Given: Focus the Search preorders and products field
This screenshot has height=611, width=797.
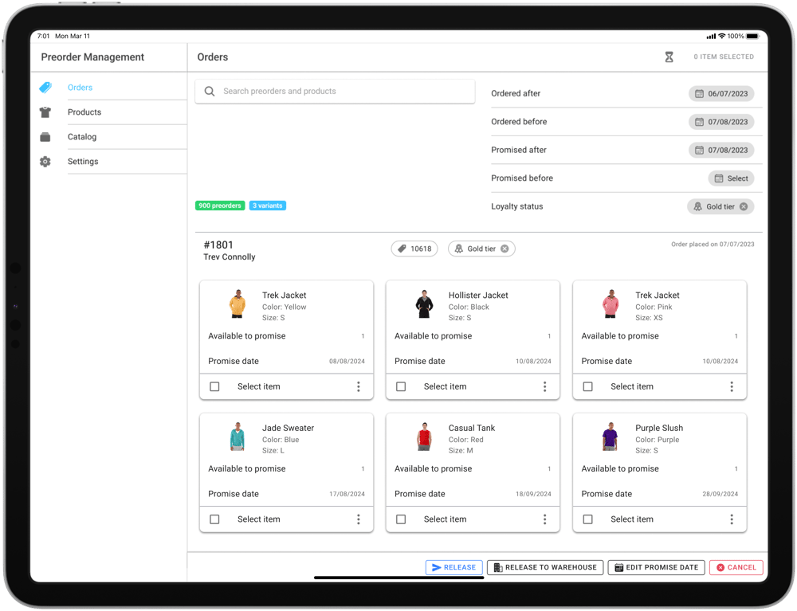Looking at the screenshot, I should [335, 92].
